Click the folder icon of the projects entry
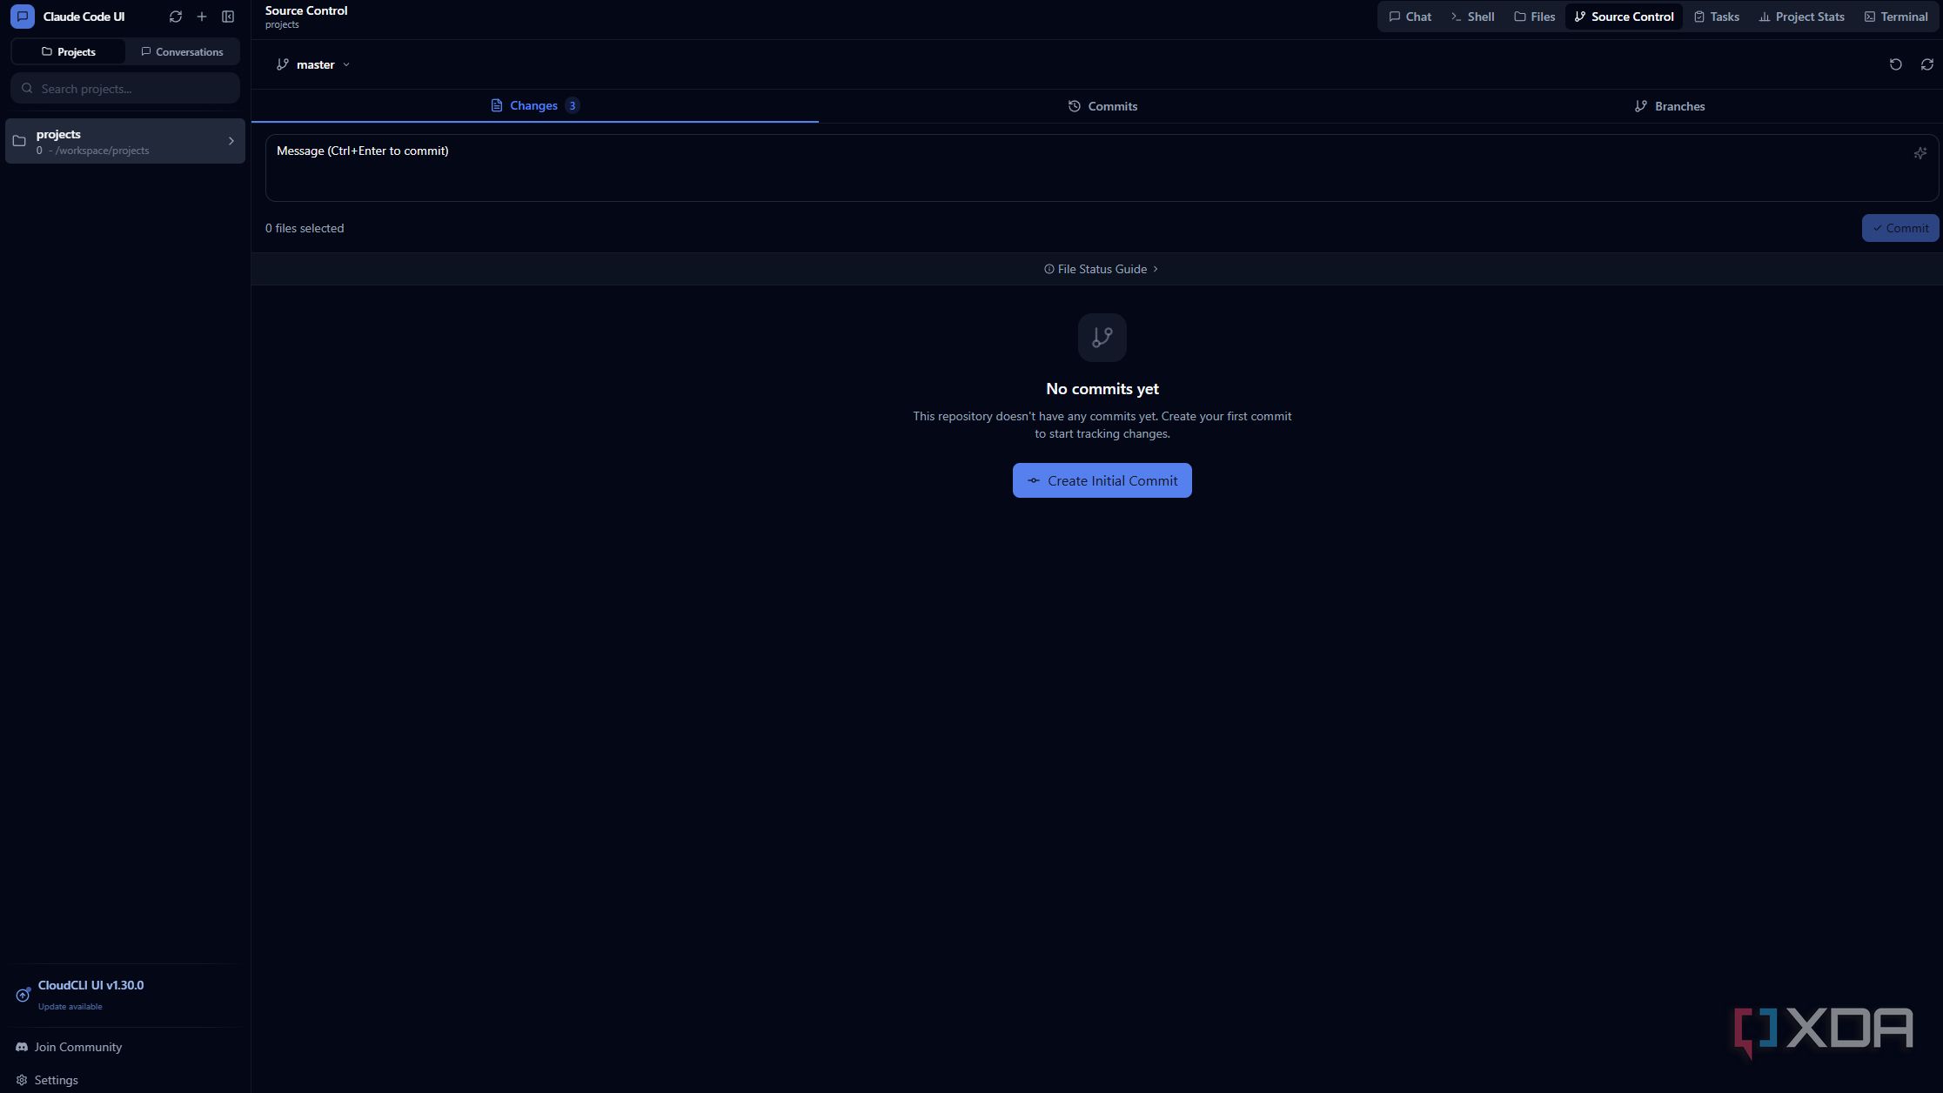Screen dimensions: 1943x1093 (19, 141)
